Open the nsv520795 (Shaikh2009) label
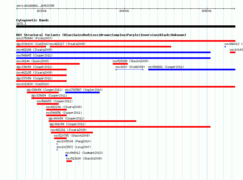The height and width of the screenshot is (180, 243). pos(72,136)
